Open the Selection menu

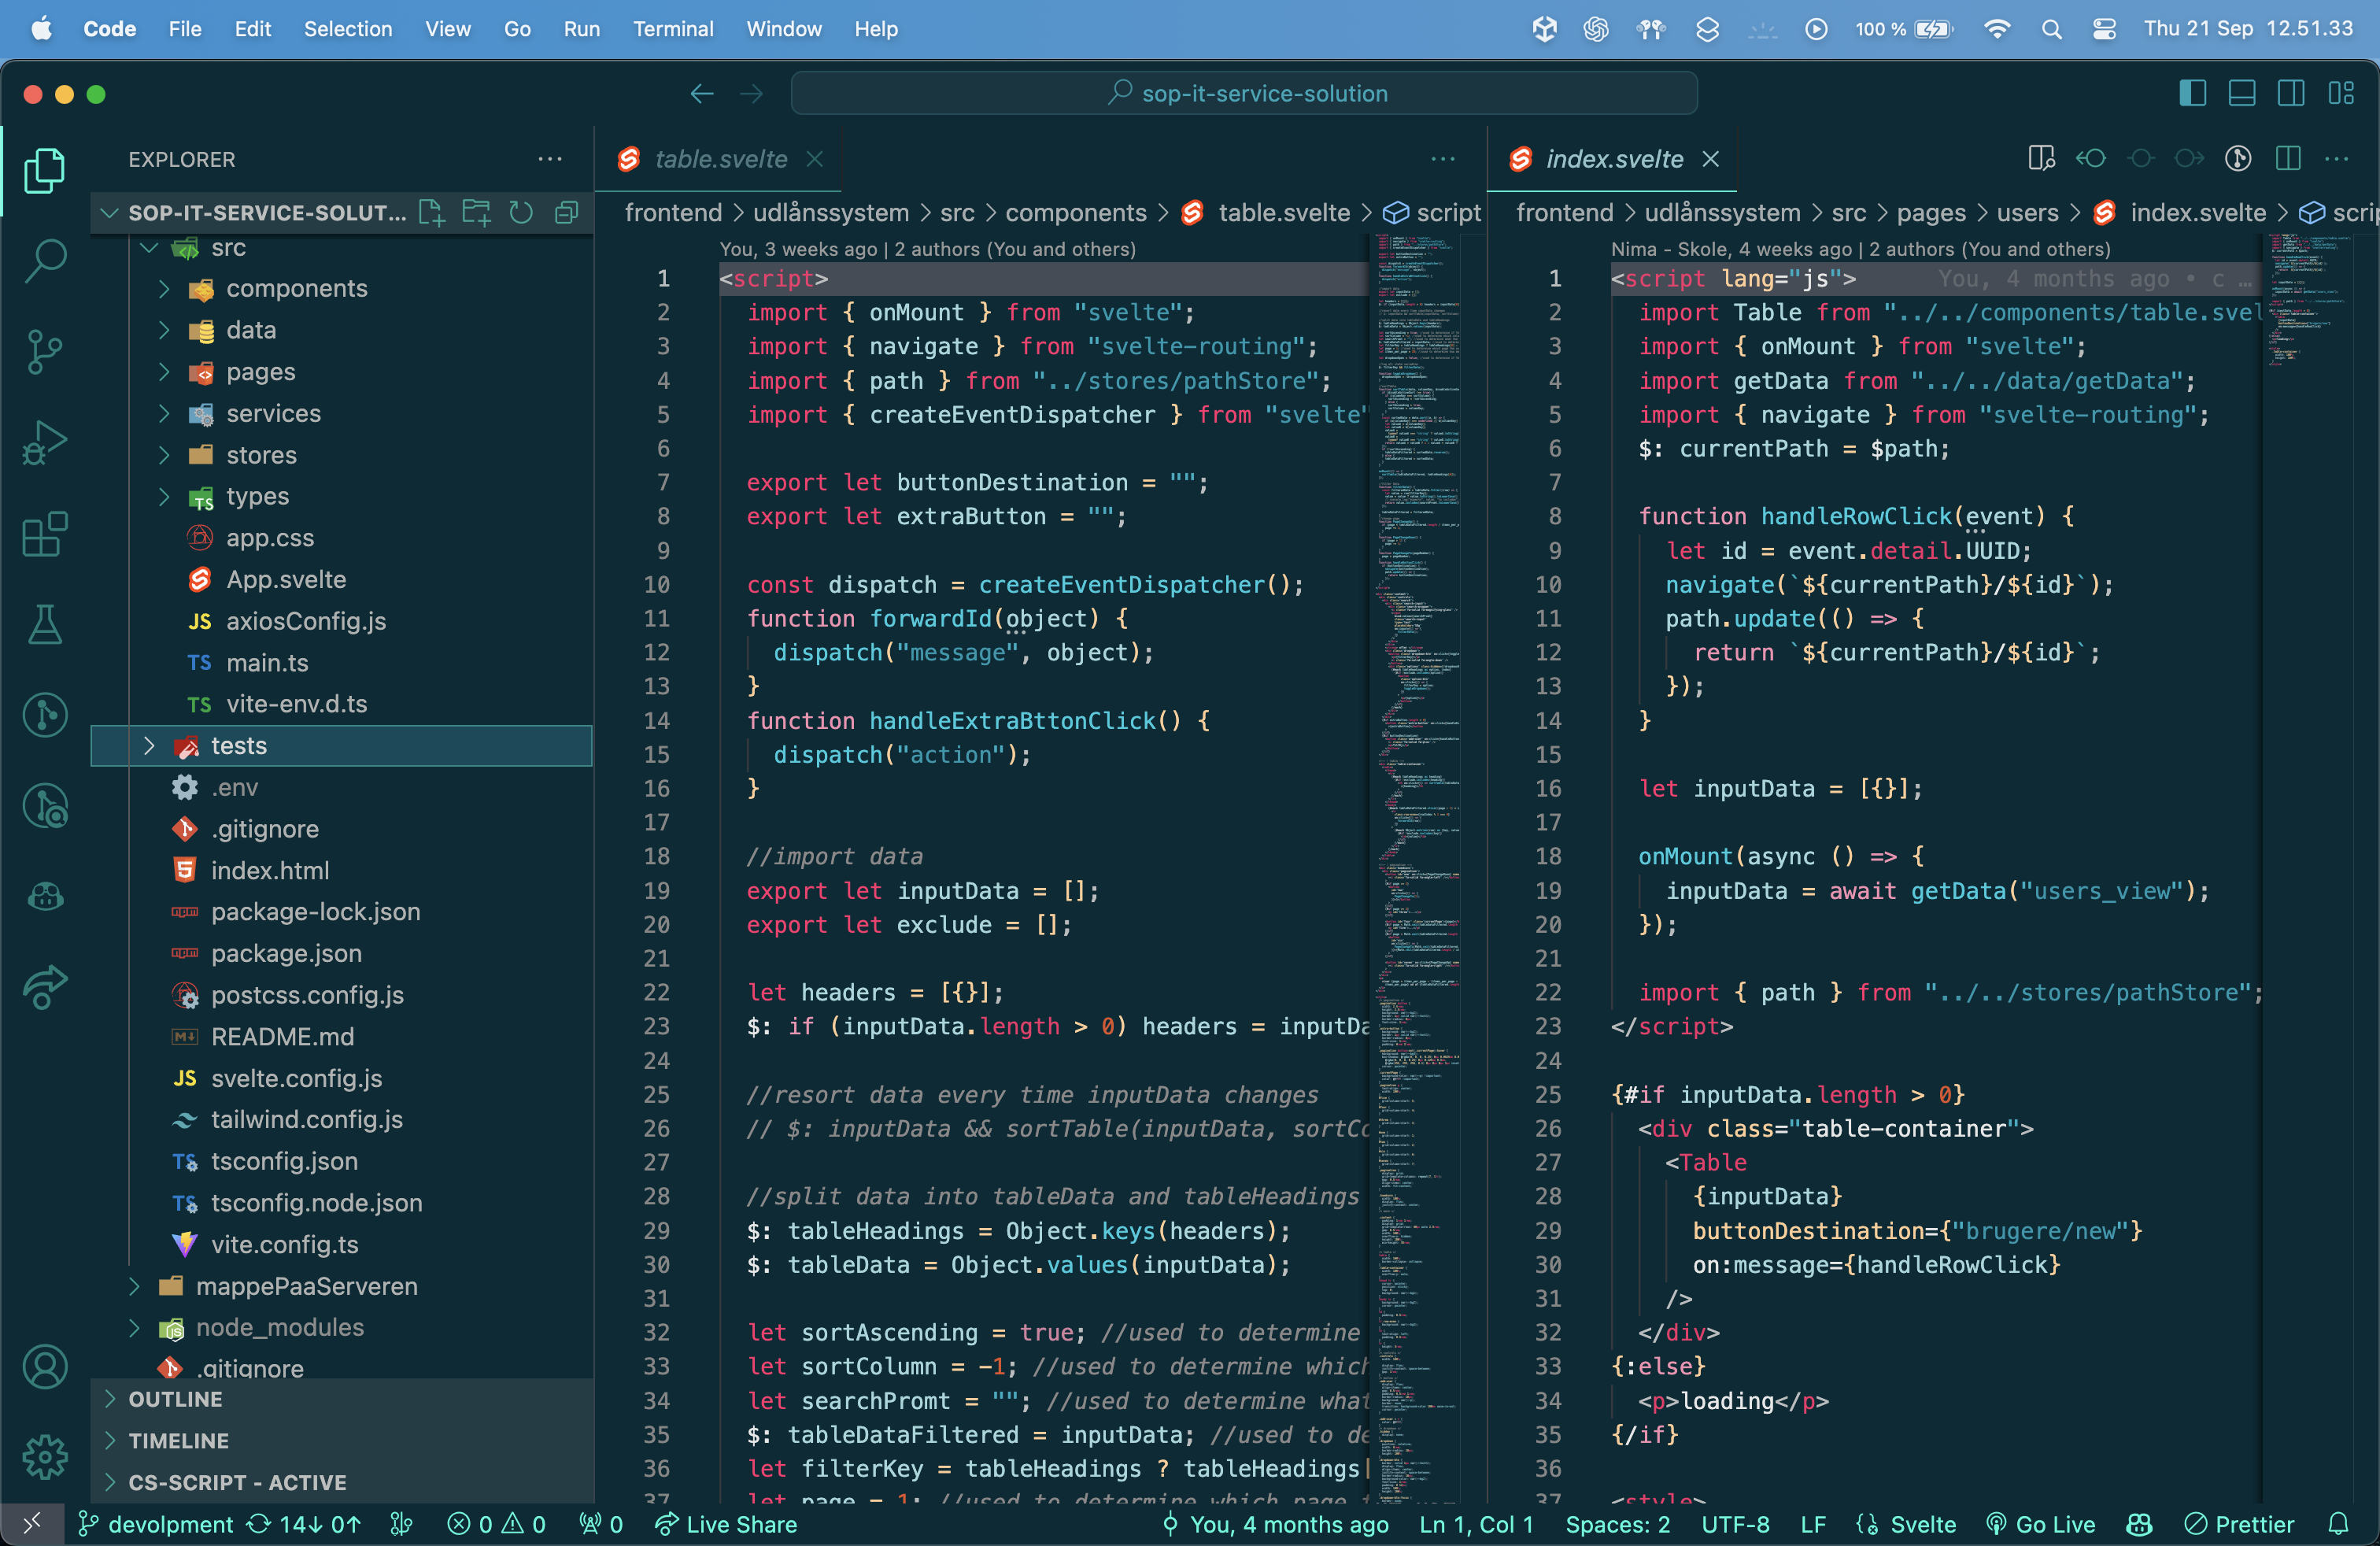coord(348,29)
